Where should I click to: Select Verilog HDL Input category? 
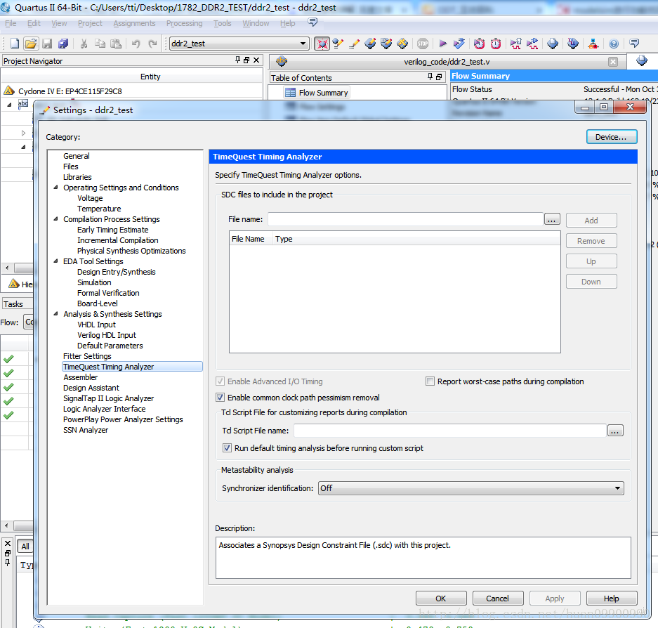click(x=107, y=335)
